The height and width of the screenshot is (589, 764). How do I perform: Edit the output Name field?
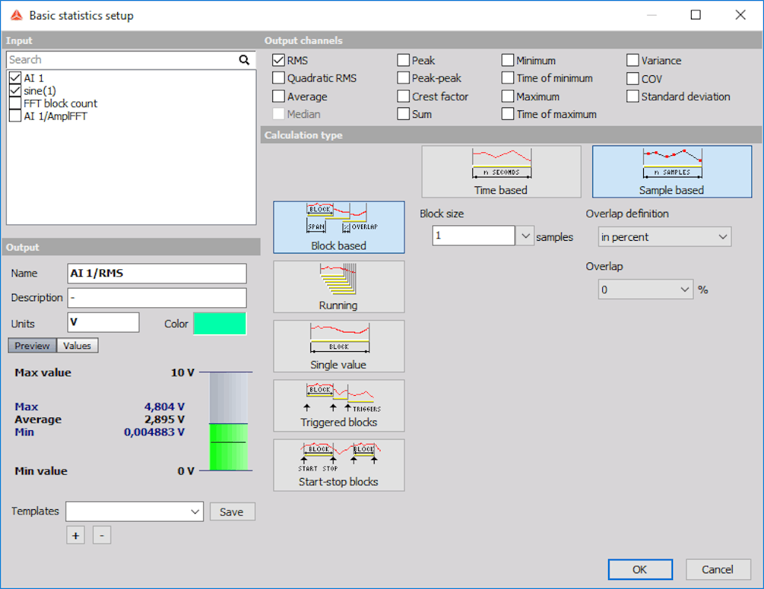[x=157, y=274]
